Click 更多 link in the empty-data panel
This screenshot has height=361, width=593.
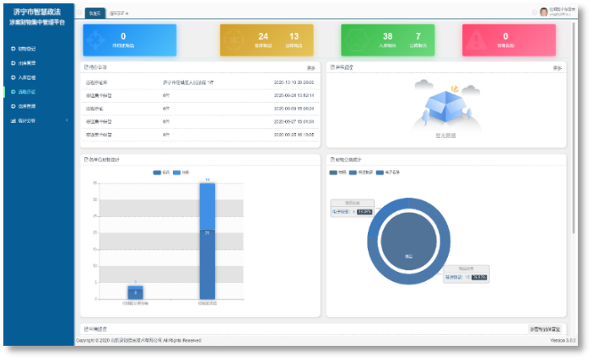pos(557,67)
